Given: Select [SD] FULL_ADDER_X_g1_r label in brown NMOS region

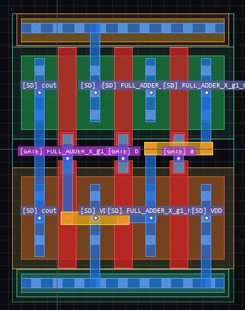Looking at the screenshot, I should 148,211.
